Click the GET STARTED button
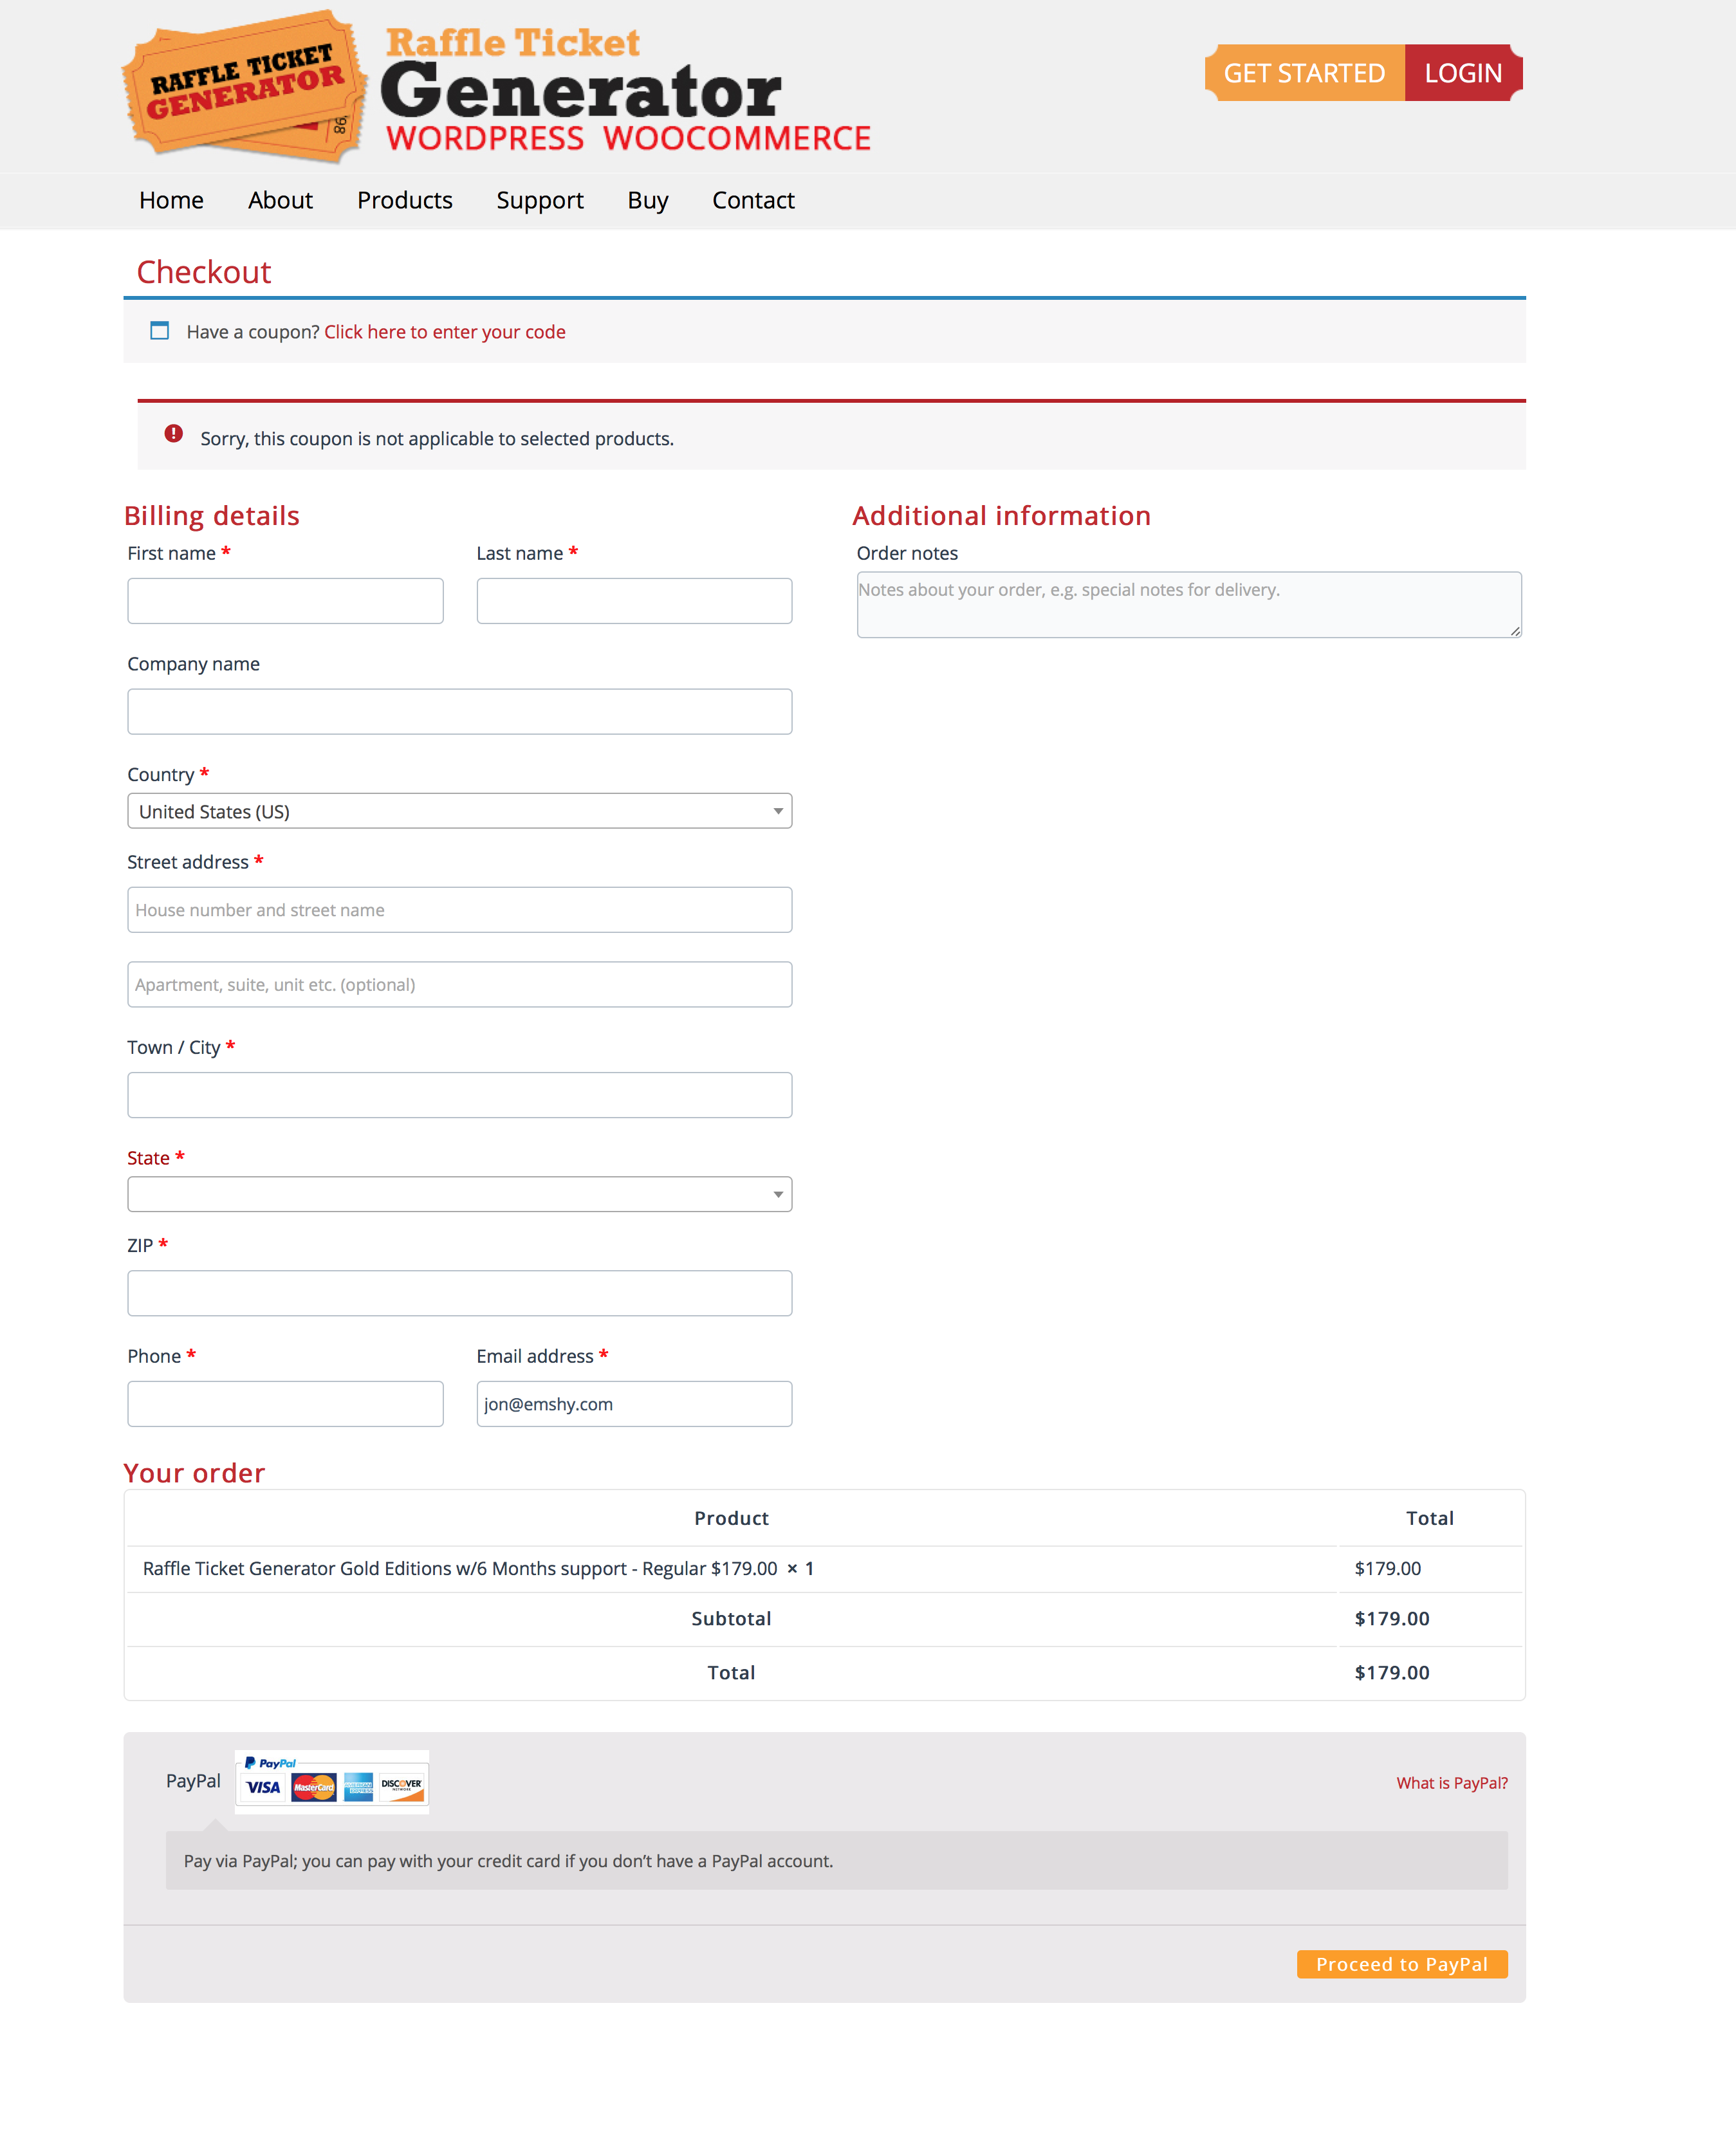1736x2149 pixels. coord(1304,73)
